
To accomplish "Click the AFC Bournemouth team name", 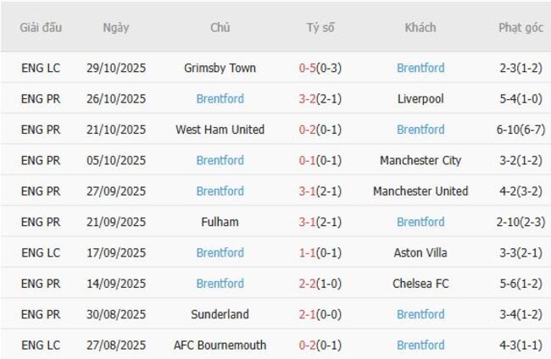I will pyautogui.click(x=220, y=345).
